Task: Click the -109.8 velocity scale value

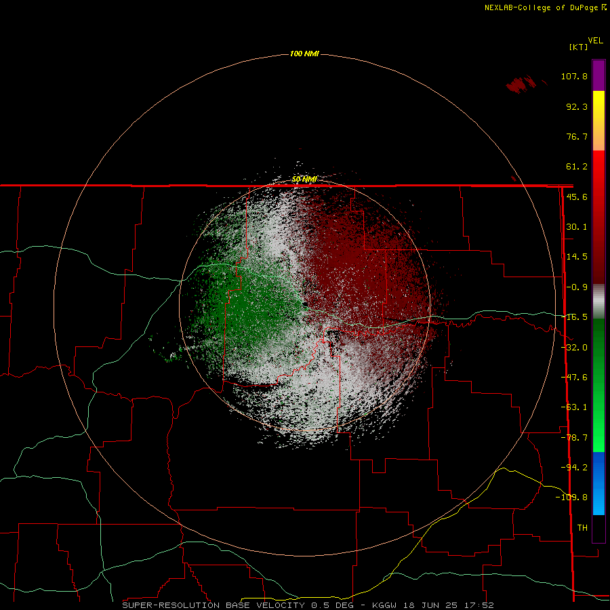Action: click(571, 497)
